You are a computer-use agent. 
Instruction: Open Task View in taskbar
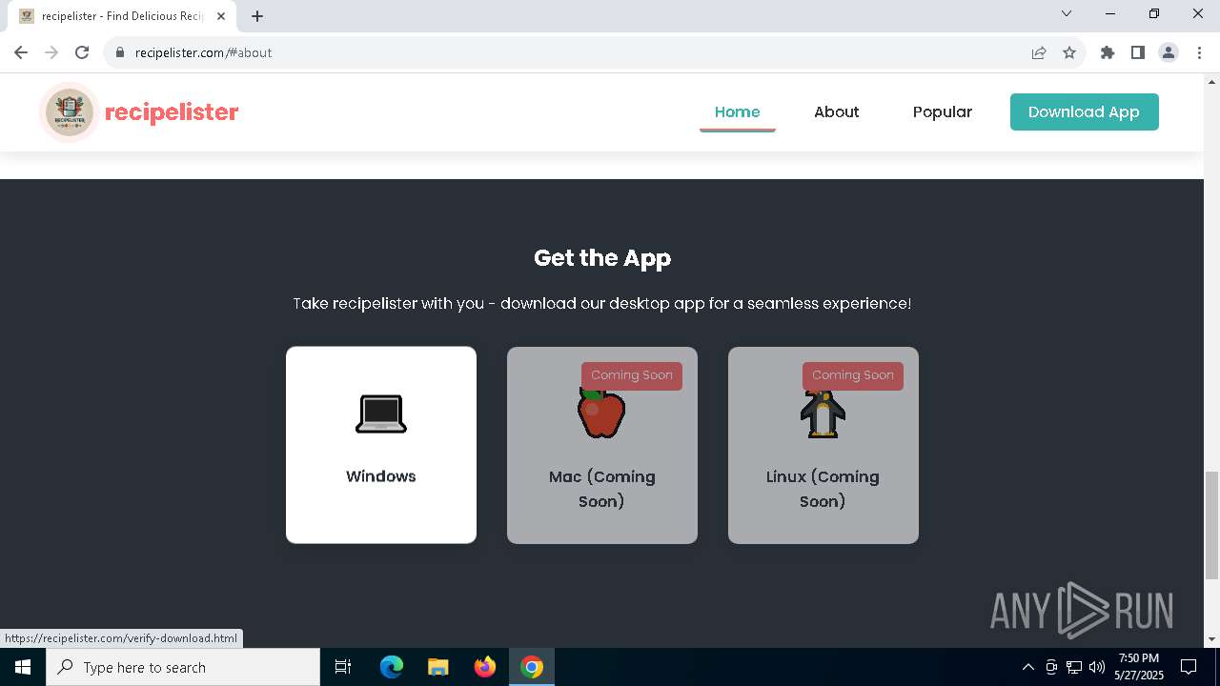tap(343, 667)
